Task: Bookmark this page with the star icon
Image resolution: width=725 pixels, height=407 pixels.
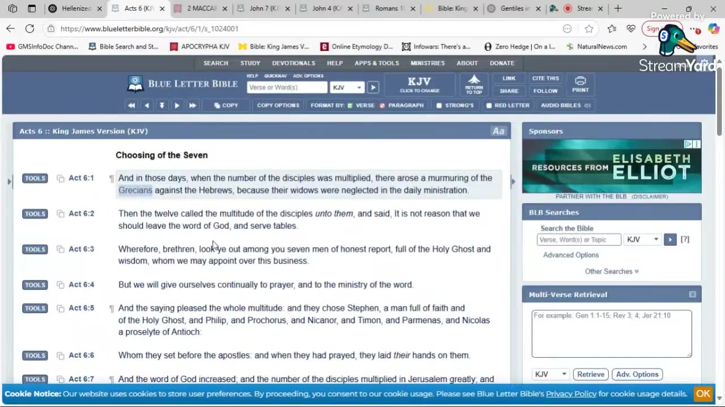Action: click(x=589, y=29)
